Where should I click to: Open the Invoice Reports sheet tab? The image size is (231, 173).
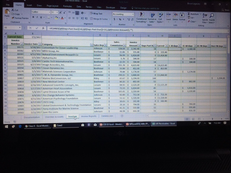pos(89,116)
